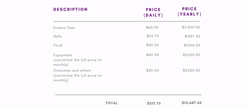Click the $2500.00 yearly costumes price
Screen dimensions: 247x108
pos(192,70)
